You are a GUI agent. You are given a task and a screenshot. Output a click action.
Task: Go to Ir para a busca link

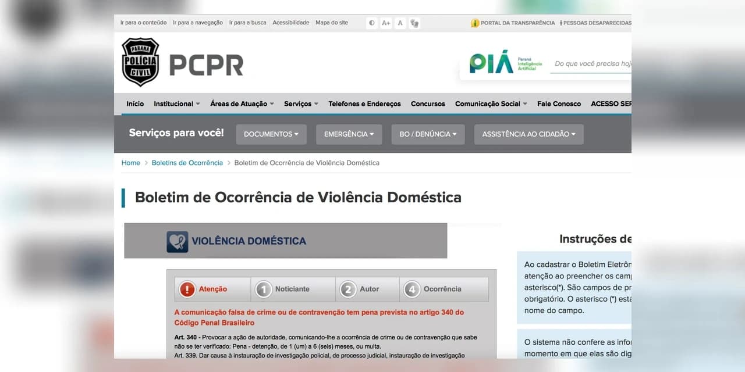pos(248,23)
